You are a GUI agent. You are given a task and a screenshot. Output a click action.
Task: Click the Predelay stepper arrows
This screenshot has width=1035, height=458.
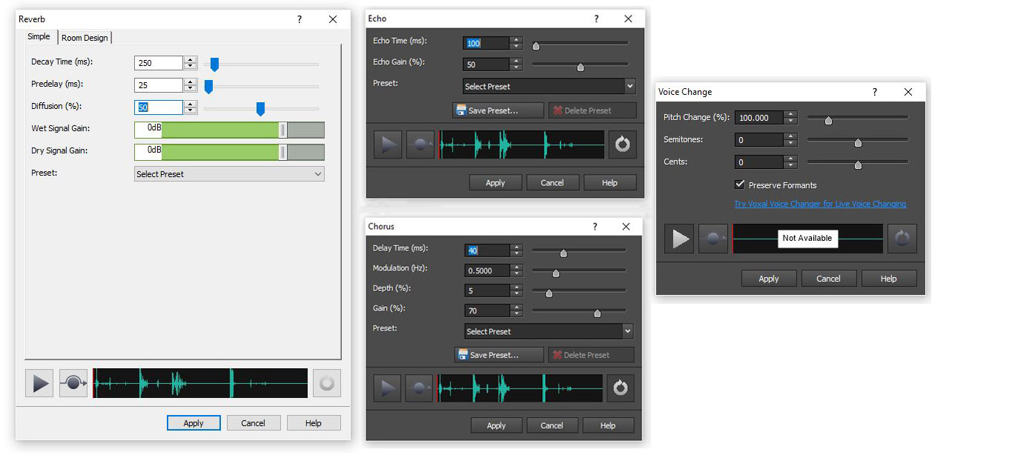(x=191, y=85)
